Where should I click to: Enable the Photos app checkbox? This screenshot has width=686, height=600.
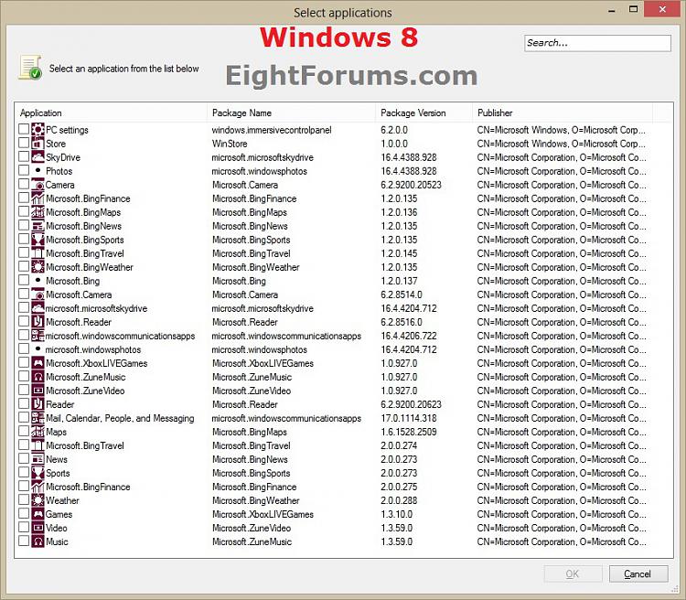coord(24,170)
